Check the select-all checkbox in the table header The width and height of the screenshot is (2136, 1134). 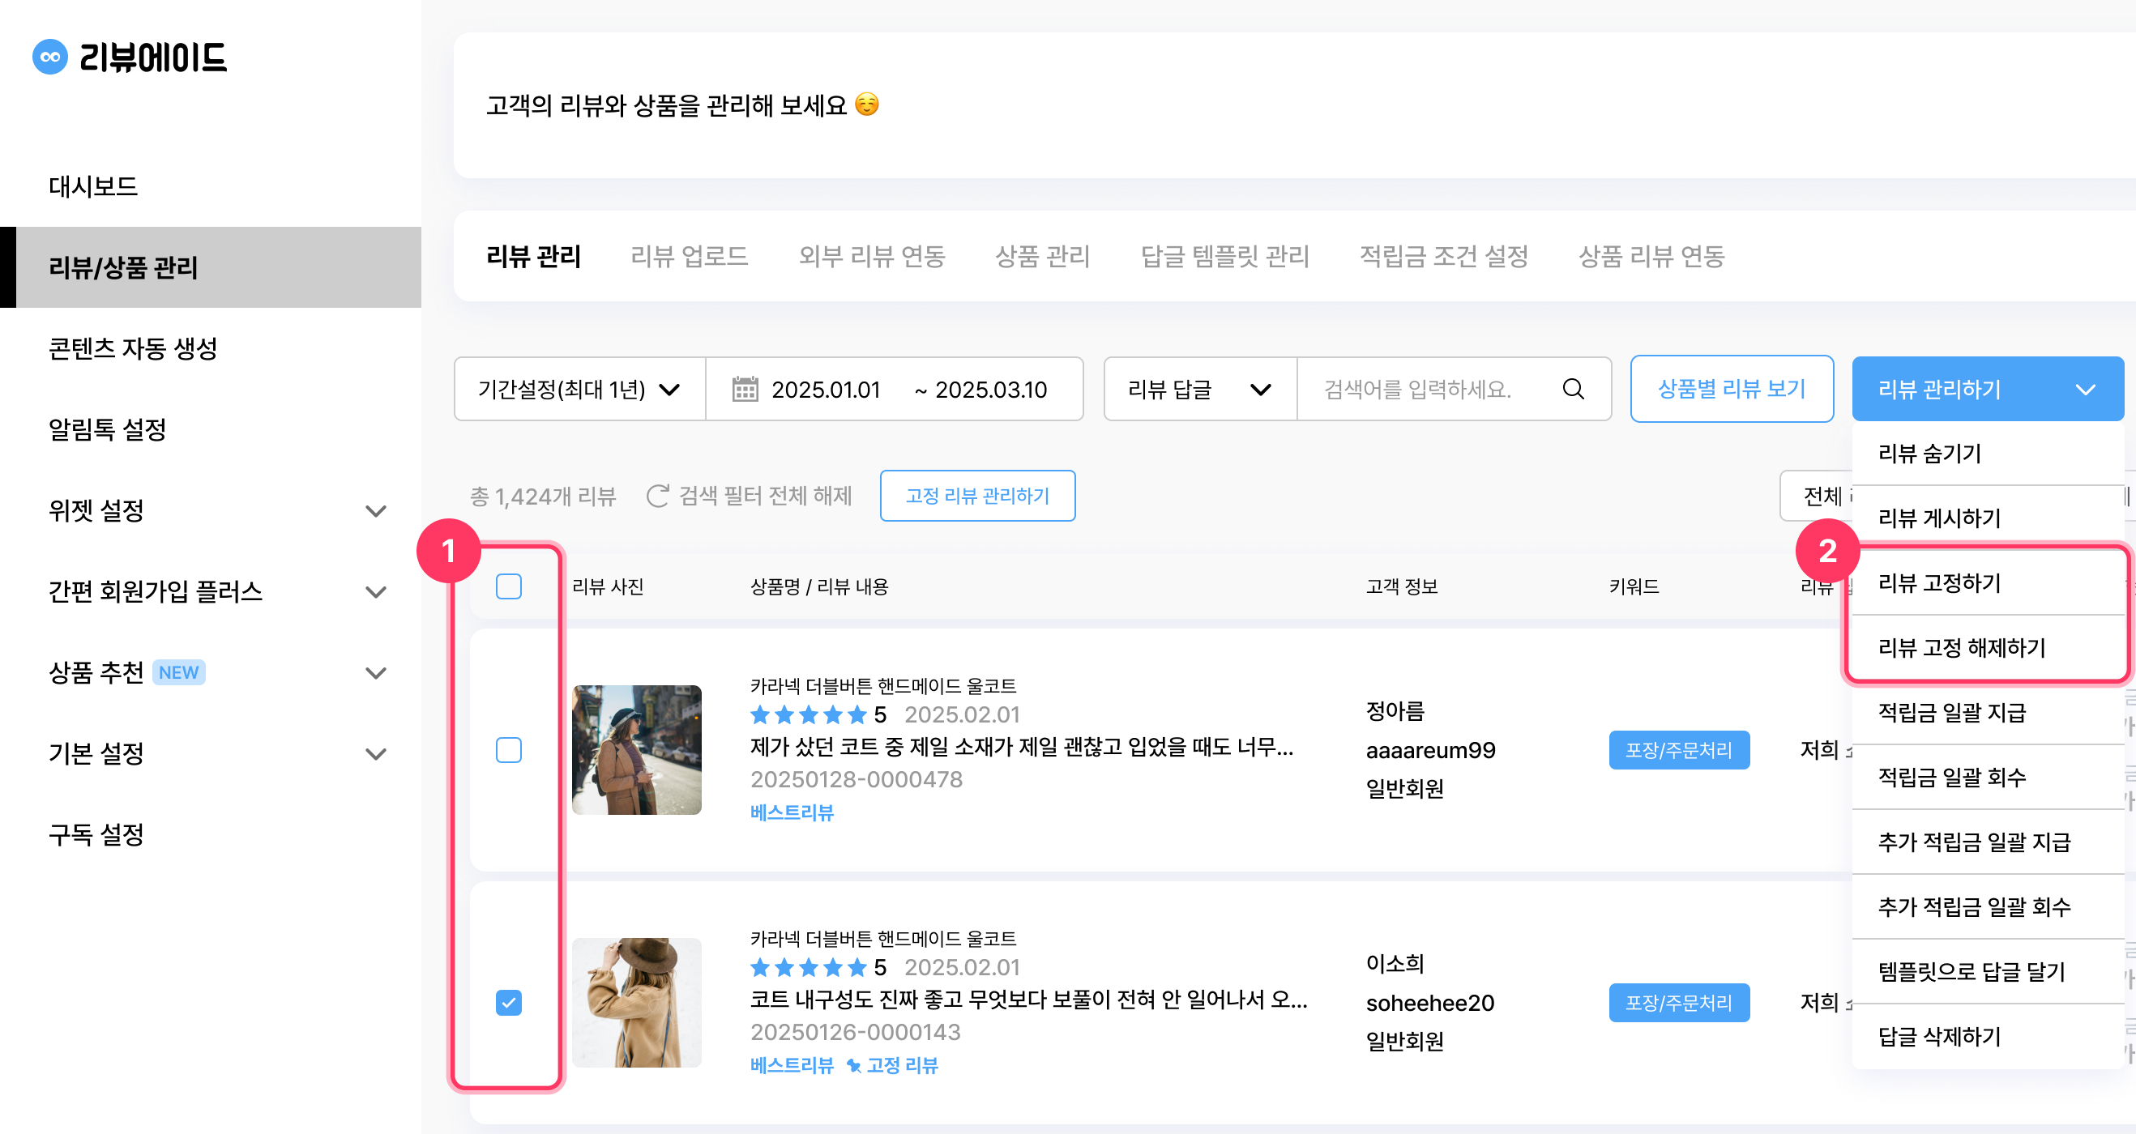click(x=508, y=586)
